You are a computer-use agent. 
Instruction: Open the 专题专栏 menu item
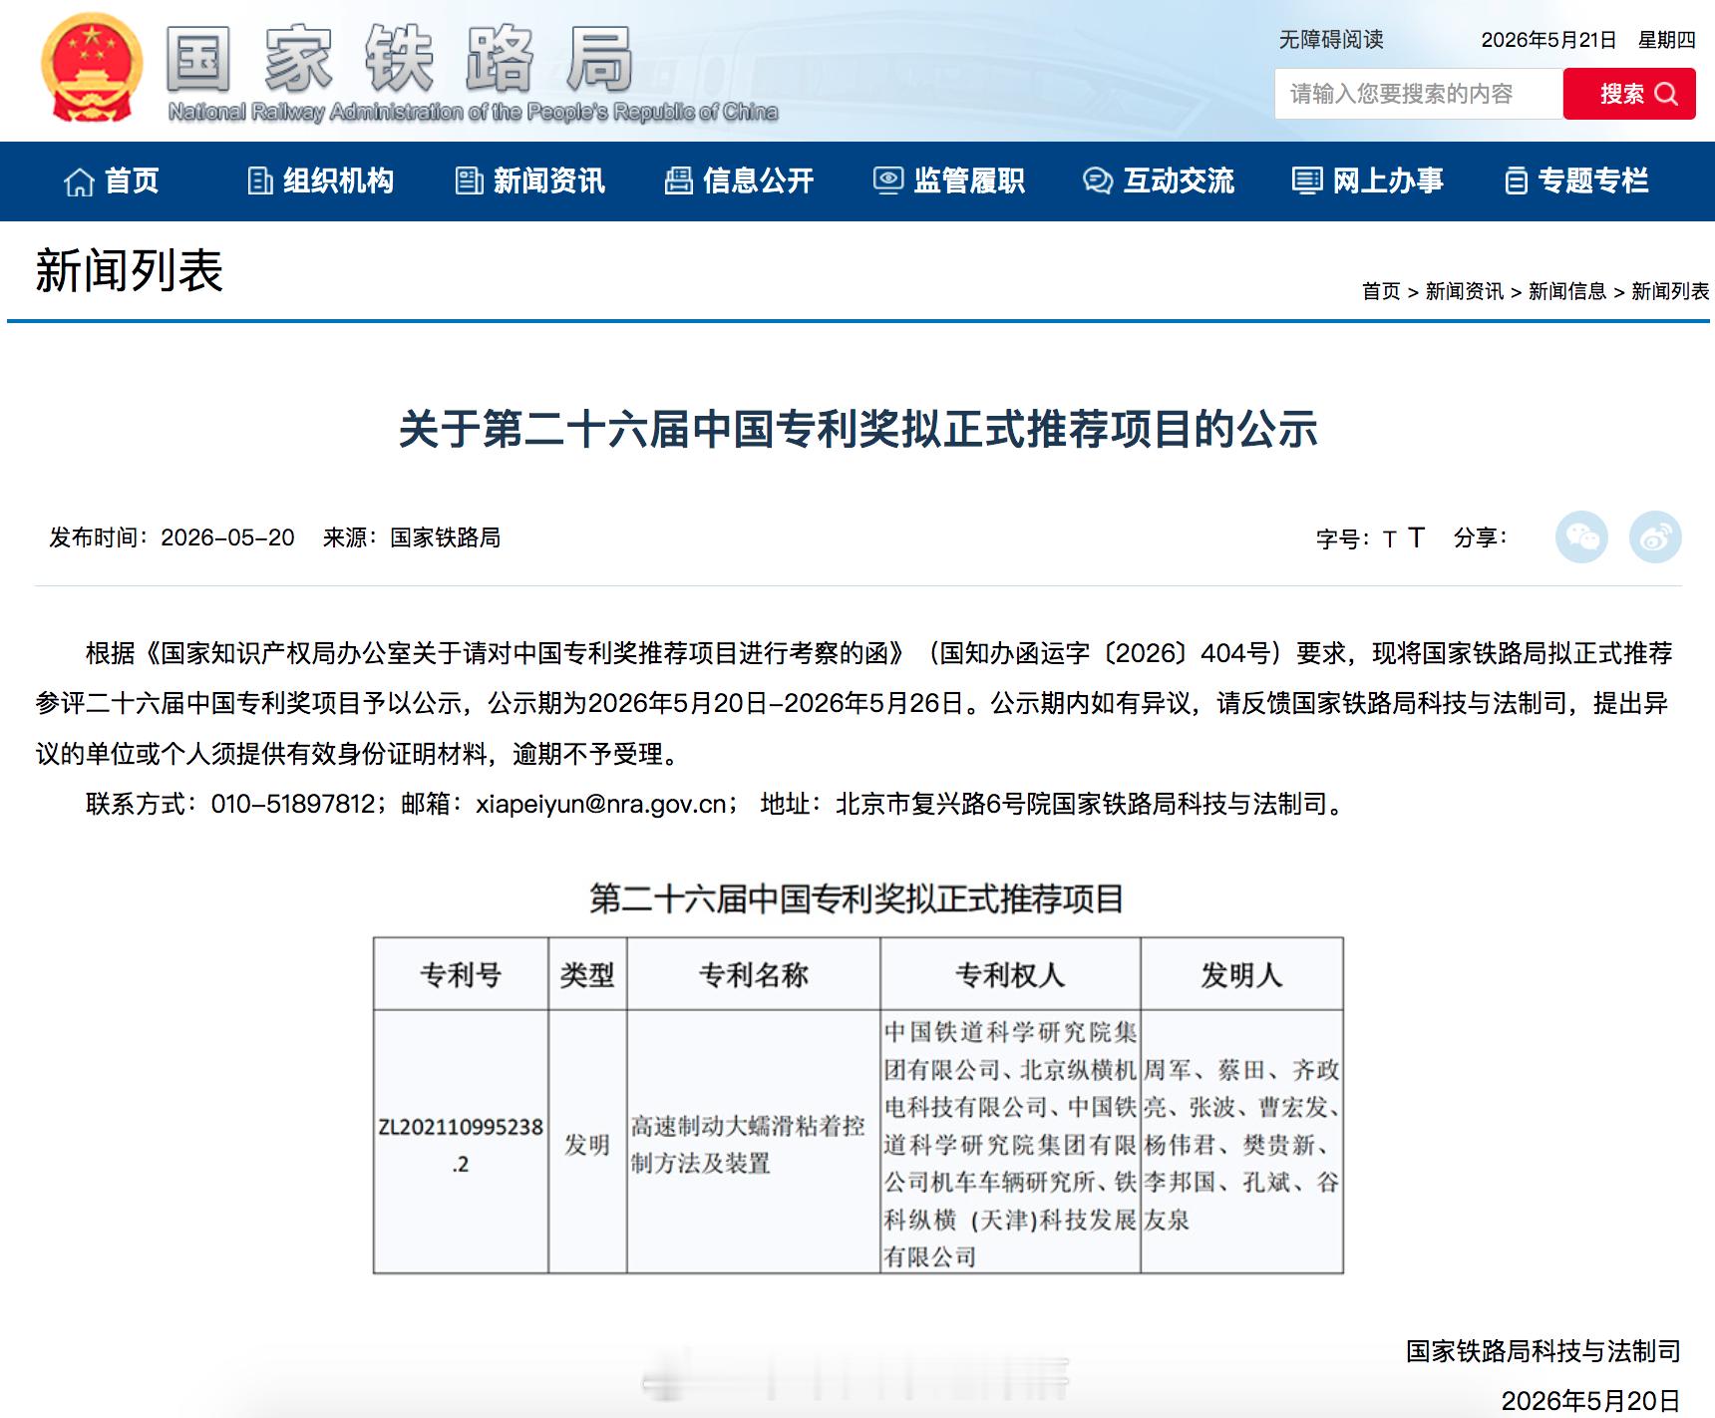coord(1592,180)
